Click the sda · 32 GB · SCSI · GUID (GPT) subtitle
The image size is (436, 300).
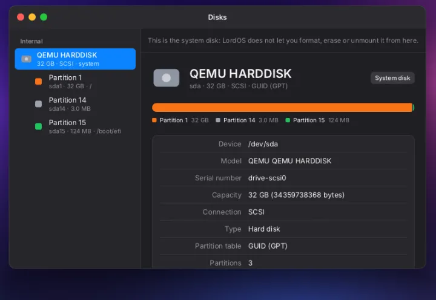coord(239,86)
